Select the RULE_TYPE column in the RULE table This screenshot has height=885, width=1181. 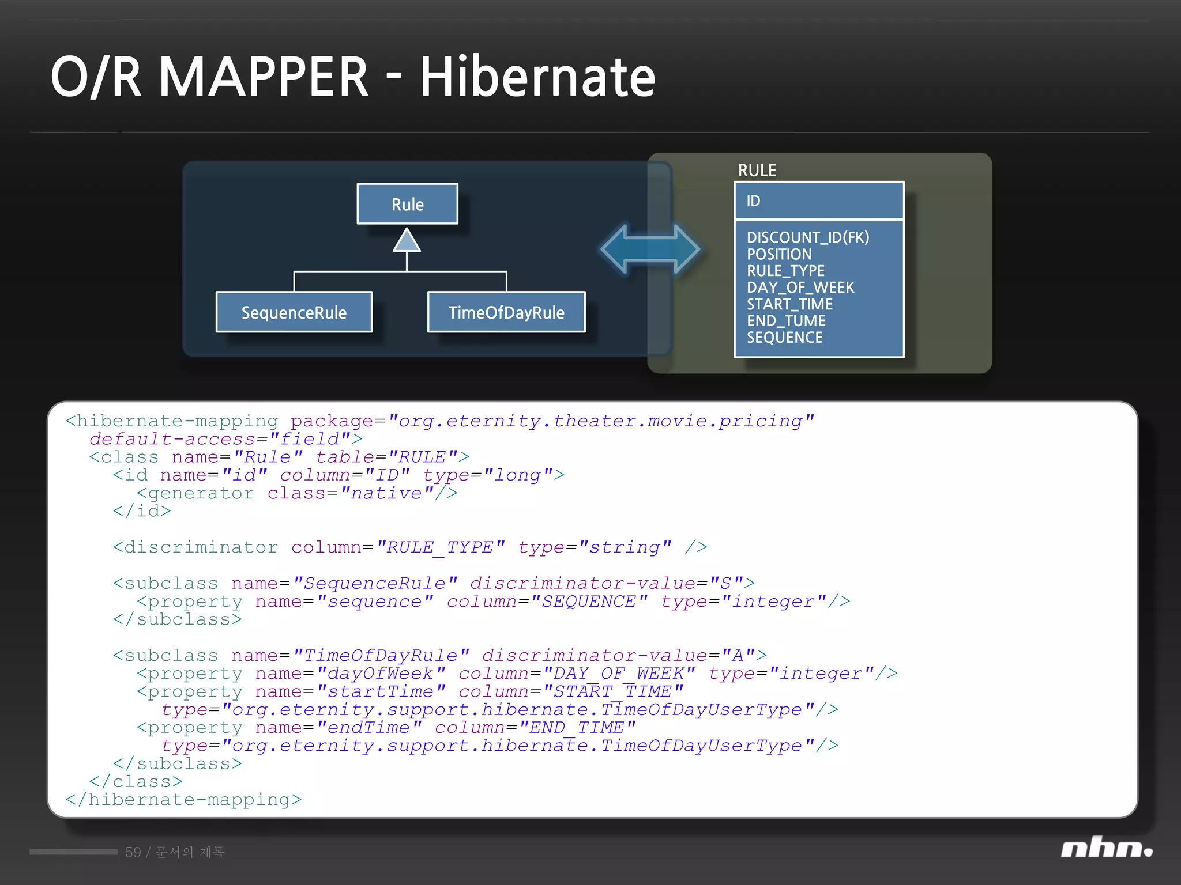point(785,271)
